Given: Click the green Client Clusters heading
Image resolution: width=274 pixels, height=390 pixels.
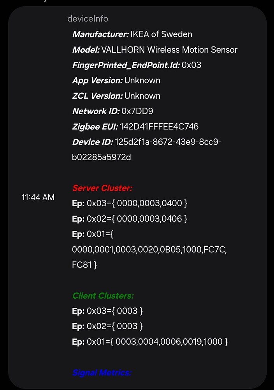Looking at the screenshot, I should pyautogui.click(x=103, y=296).
